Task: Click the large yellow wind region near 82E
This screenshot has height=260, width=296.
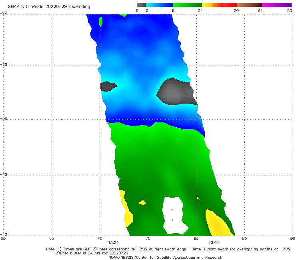Action: (x=218, y=224)
